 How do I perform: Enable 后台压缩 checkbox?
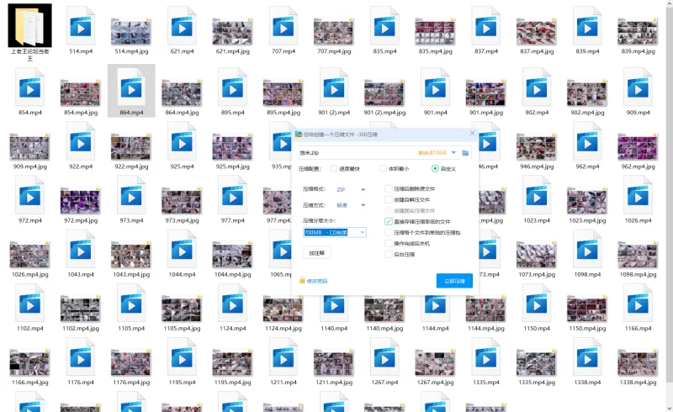point(389,255)
